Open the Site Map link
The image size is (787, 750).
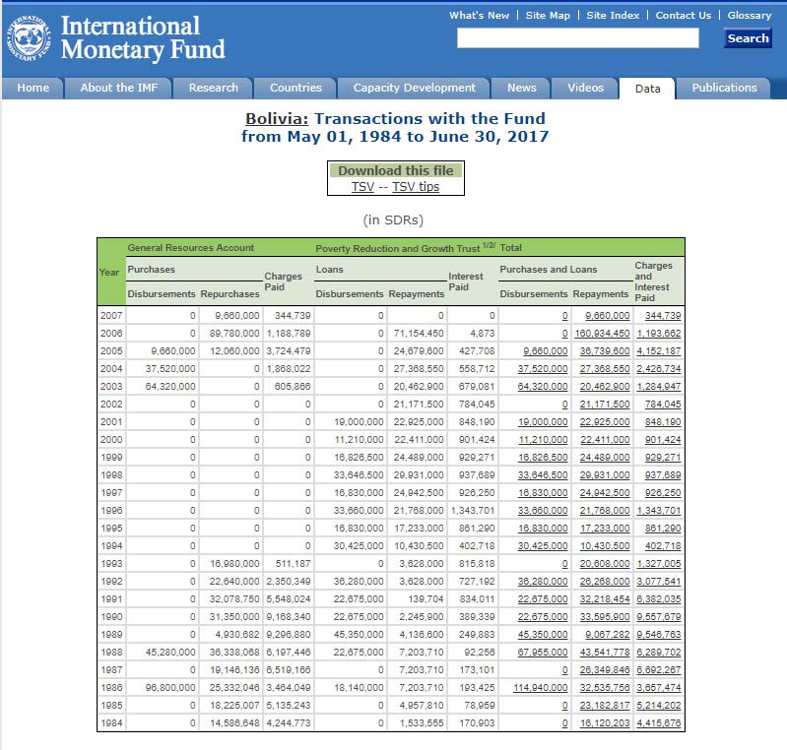click(548, 16)
